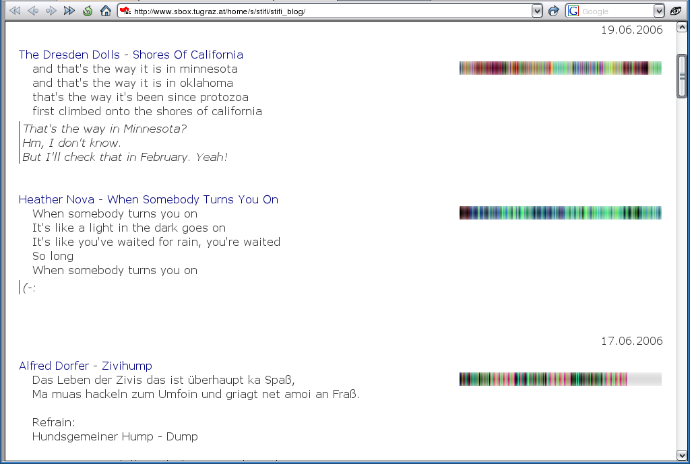Click the site favicon in the address bar
The width and height of the screenshot is (690, 464).
pyautogui.click(x=125, y=11)
